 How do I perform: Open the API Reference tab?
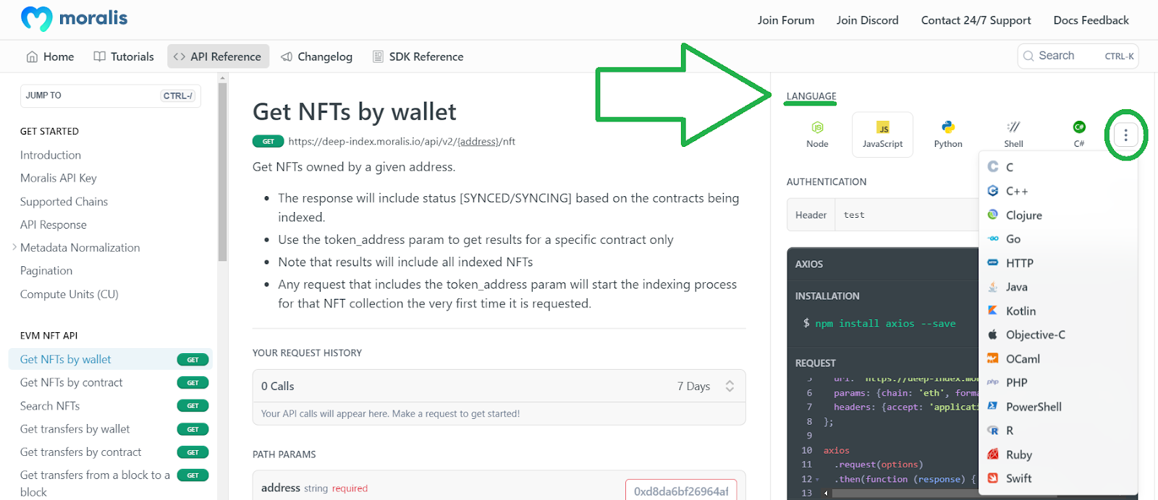click(x=218, y=56)
